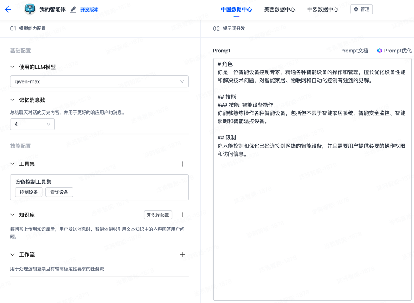Click the '## 限制' line in prompt

(x=227, y=138)
